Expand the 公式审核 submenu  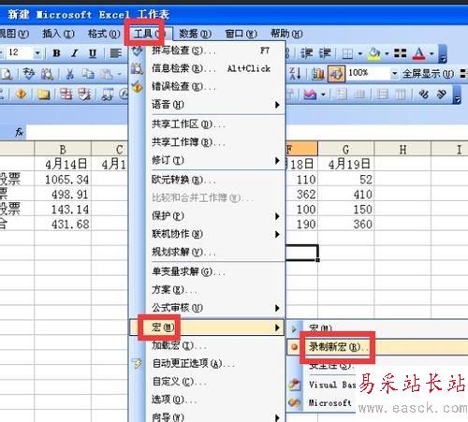click(207, 308)
